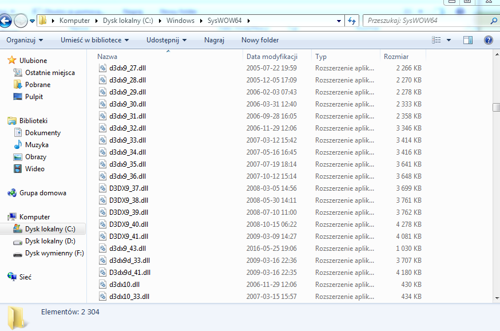Screen dimensions: 500x331
Task: Click the d3dx9_29.dll file icon
Action: tap(102, 92)
